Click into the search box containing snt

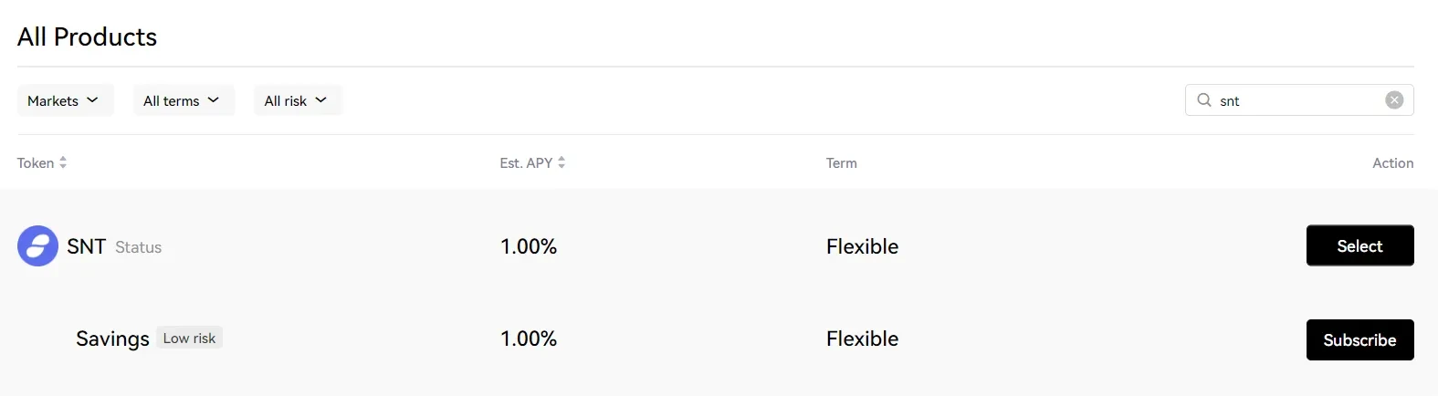(1299, 100)
